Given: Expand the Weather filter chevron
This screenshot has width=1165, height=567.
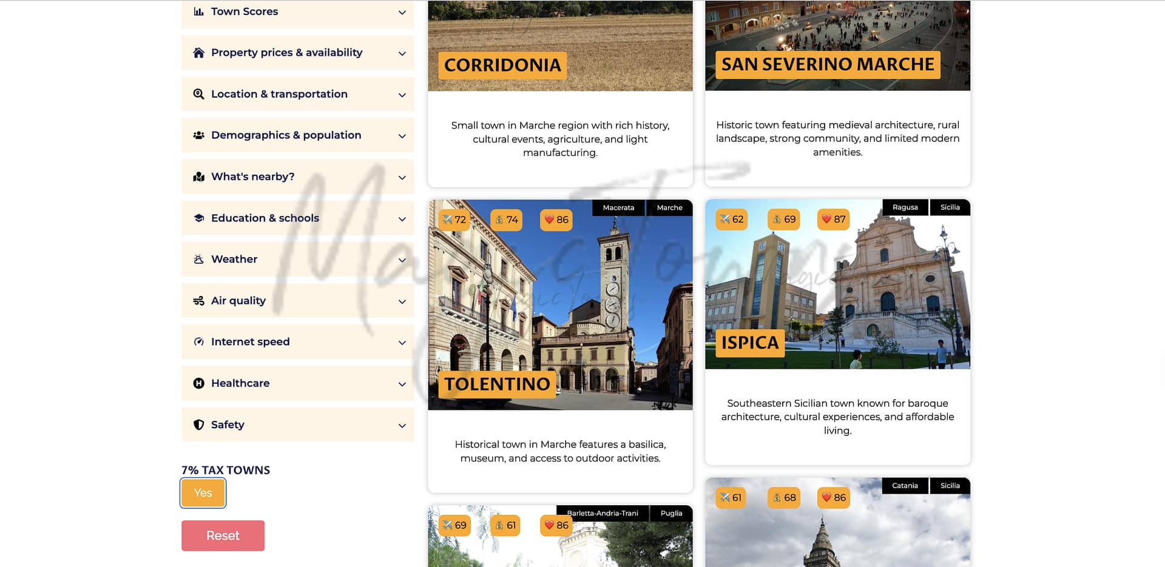Looking at the screenshot, I should [402, 260].
